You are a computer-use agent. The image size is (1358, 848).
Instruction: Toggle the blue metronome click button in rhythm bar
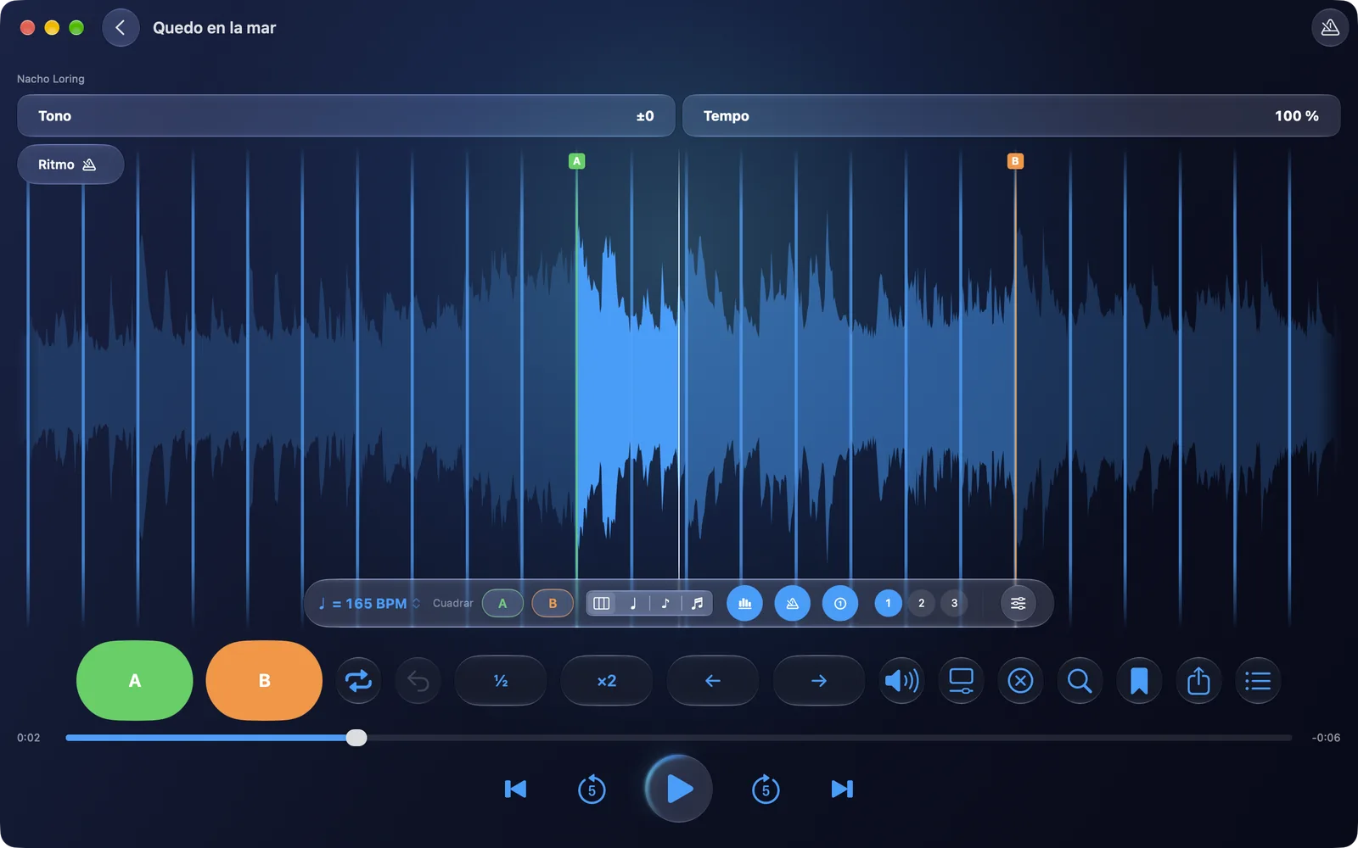click(x=793, y=604)
